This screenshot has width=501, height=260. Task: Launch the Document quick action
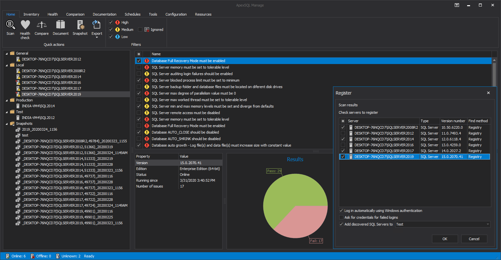(61, 27)
